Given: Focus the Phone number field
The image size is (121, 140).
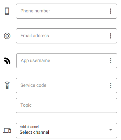Looking at the screenshot, I should 67,11.
